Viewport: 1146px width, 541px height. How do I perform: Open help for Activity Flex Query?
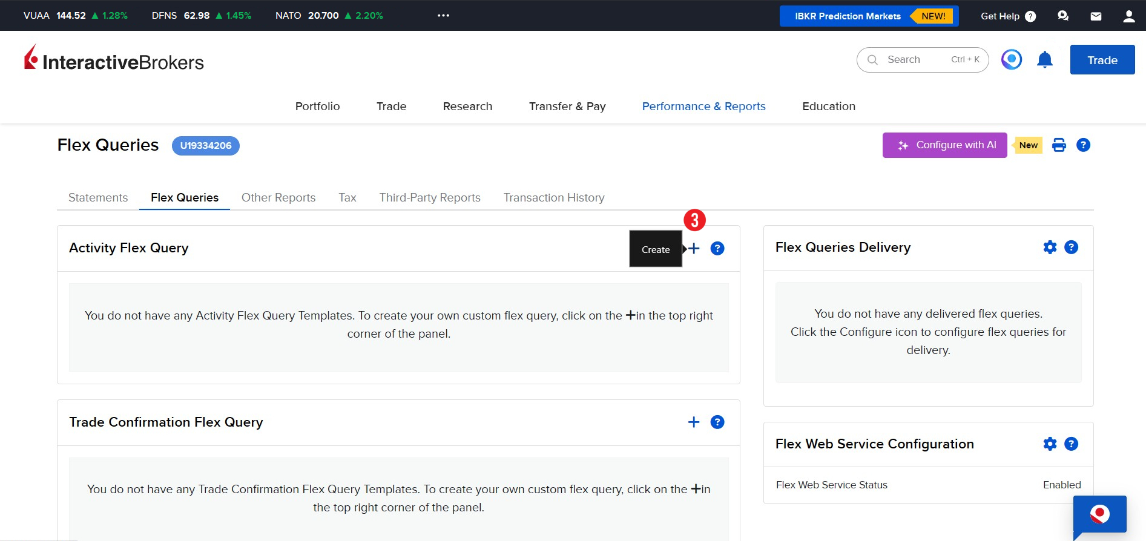tap(717, 249)
